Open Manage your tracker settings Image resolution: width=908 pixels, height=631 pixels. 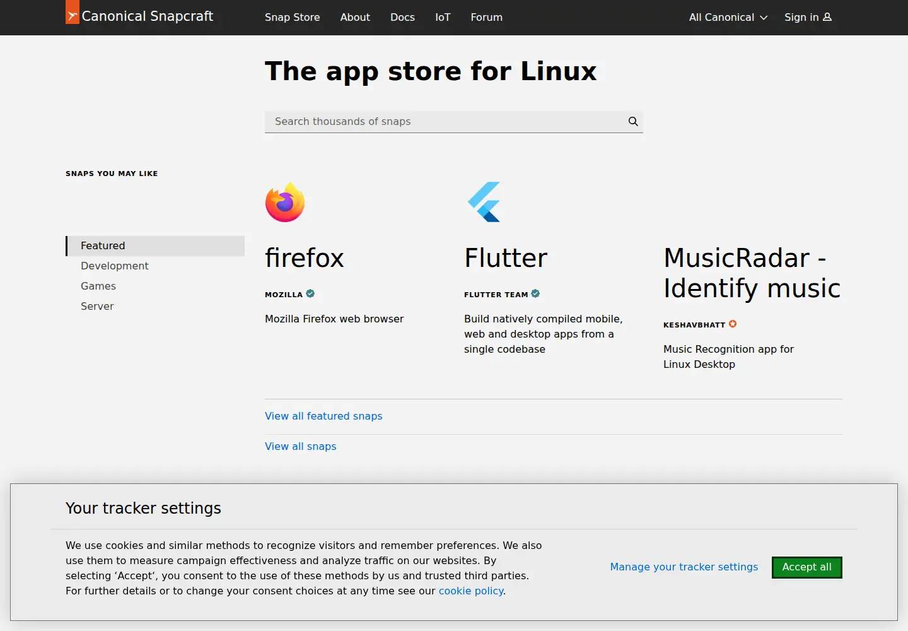pos(684,567)
